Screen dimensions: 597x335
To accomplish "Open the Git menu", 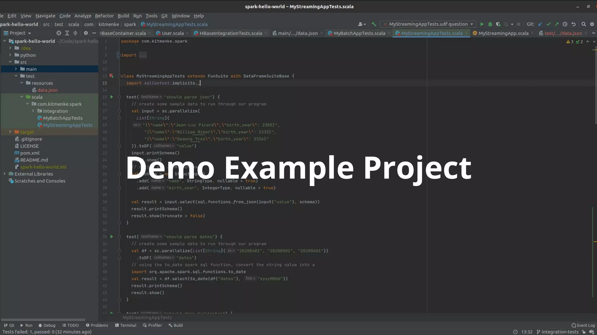I will pyautogui.click(x=164, y=16).
